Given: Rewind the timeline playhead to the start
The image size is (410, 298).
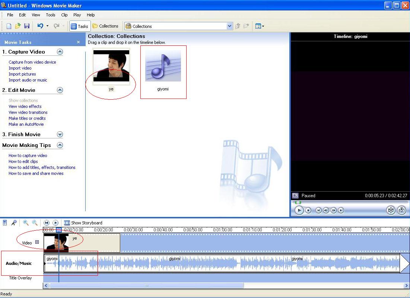Looking at the screenshot, I should tap(47, 222).
